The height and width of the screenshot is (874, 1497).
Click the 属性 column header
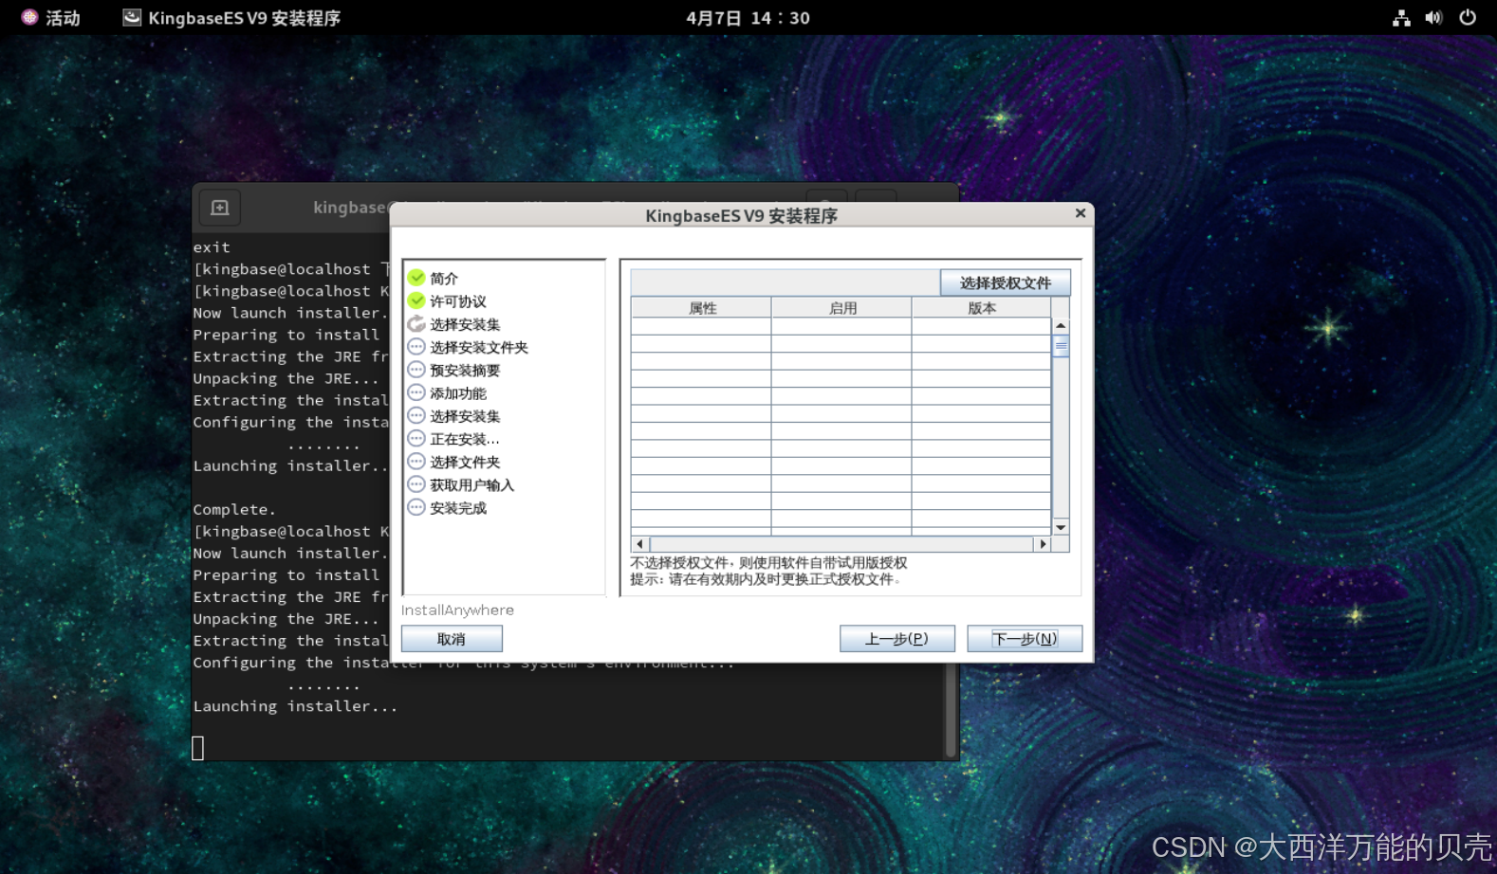702,307
